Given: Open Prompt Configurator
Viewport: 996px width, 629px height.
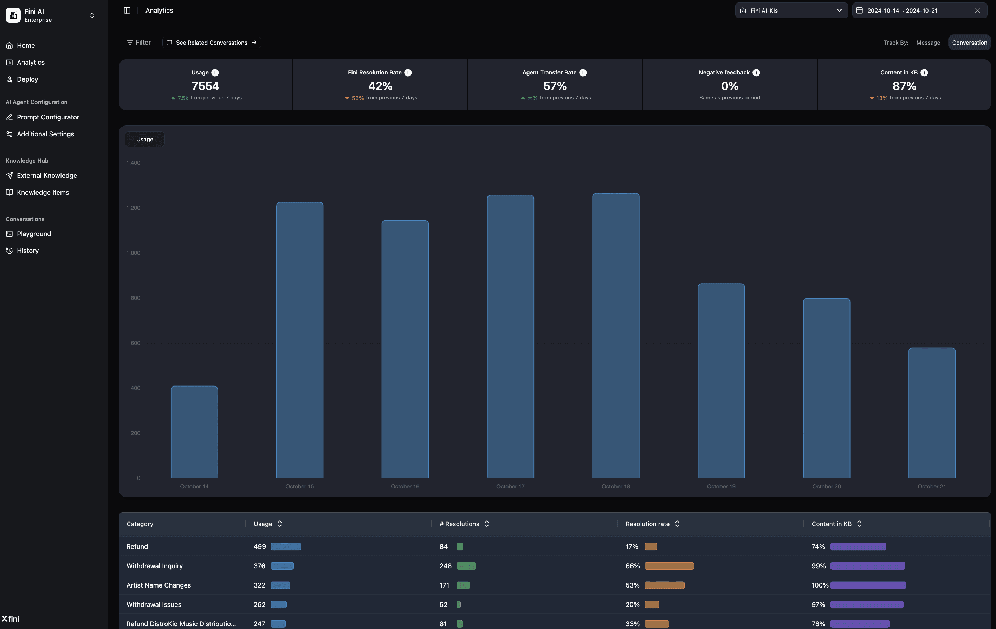Looking at the screenshot, I should (47, 117).
